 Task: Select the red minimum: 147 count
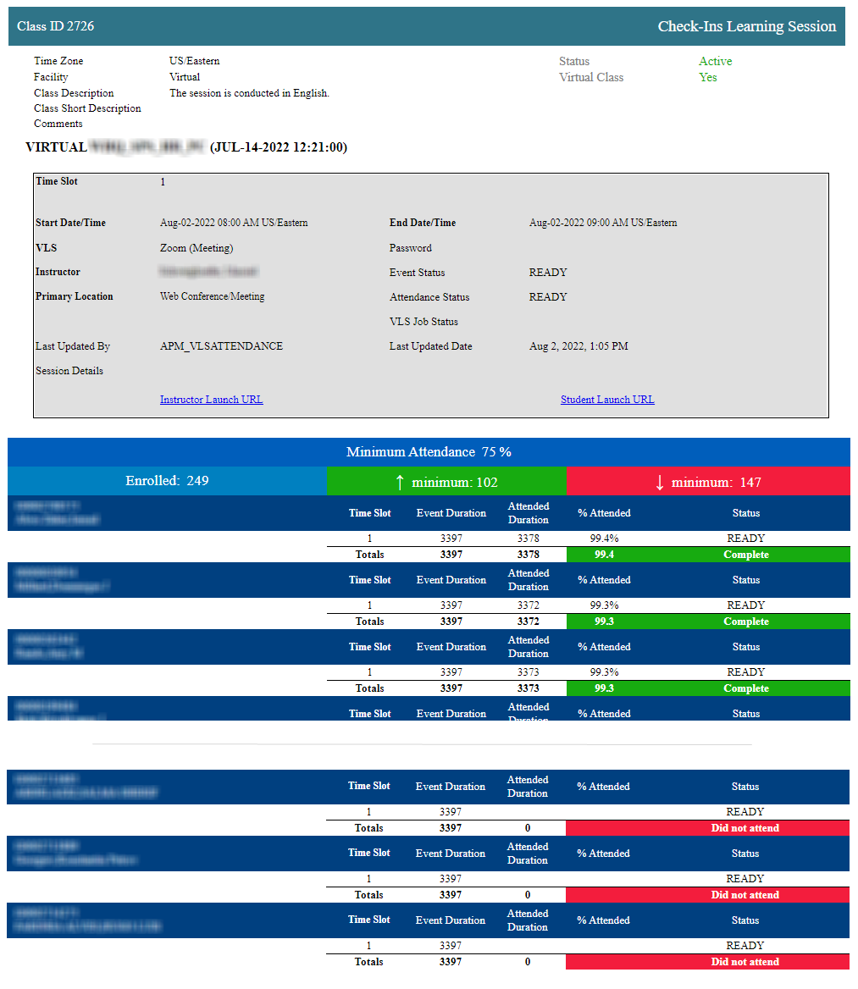pos(716,483)
